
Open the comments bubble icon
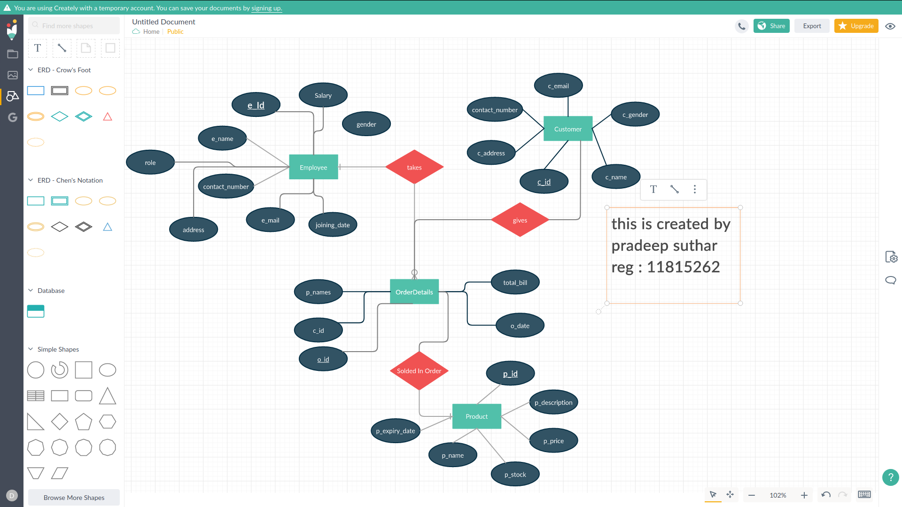click(x=890, y=280)
